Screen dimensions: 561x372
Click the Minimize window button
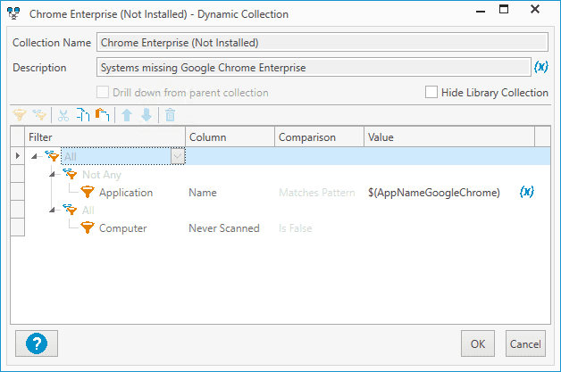pos(481,11)
